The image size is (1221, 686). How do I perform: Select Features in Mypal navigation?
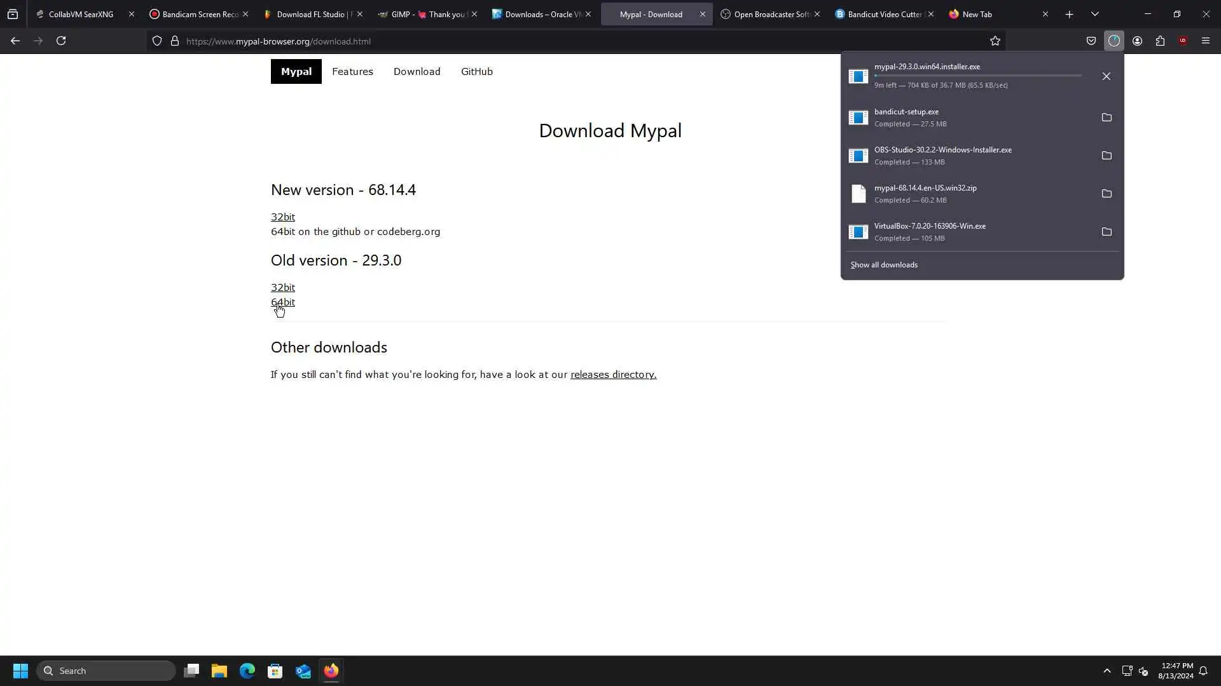352,72
